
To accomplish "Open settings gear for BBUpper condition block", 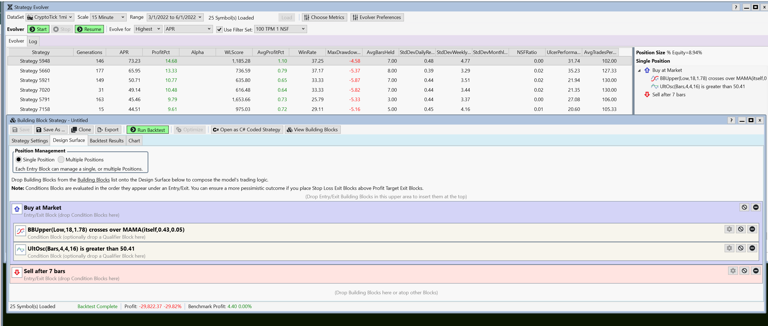I will 729,229.
